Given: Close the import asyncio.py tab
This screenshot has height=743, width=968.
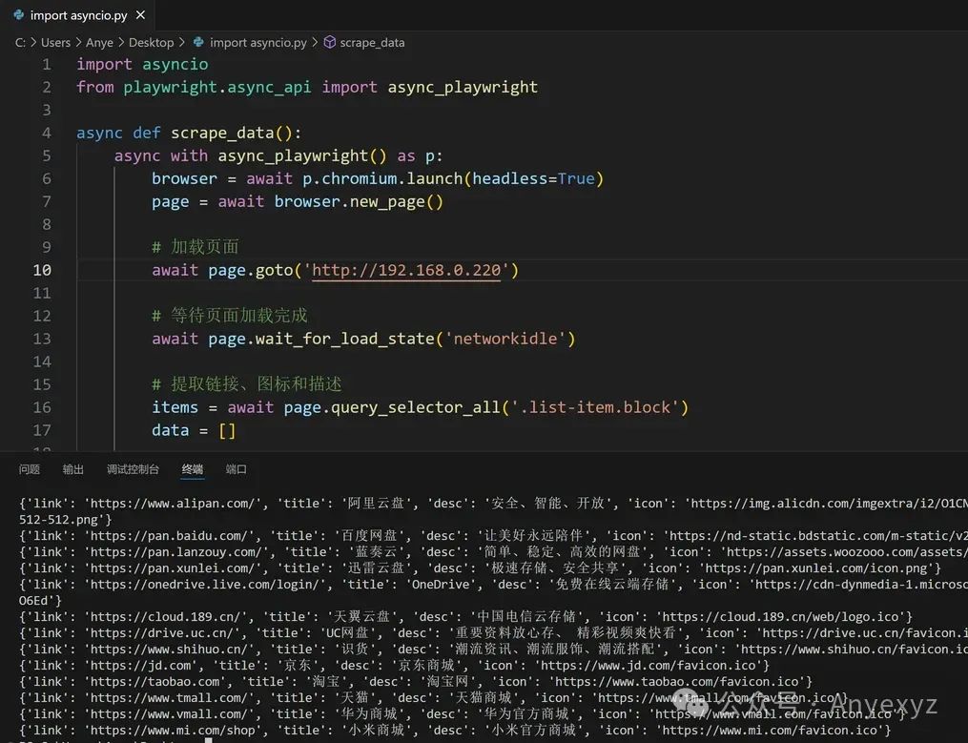Looking at the screenshot, I should point(141,15).
